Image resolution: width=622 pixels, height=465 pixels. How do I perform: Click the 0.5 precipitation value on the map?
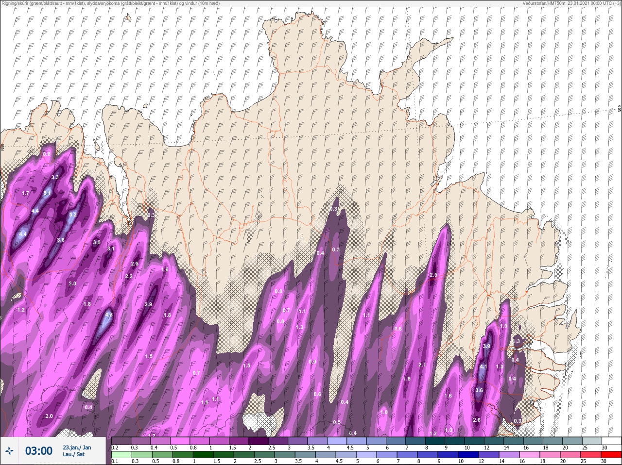(x=337, y=422)
